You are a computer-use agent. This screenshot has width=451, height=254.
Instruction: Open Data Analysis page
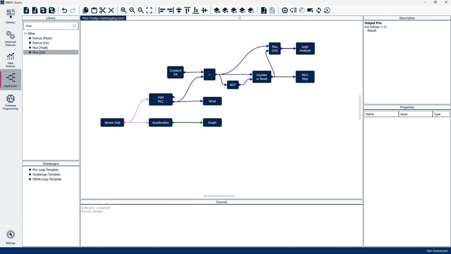click(10, 60)
